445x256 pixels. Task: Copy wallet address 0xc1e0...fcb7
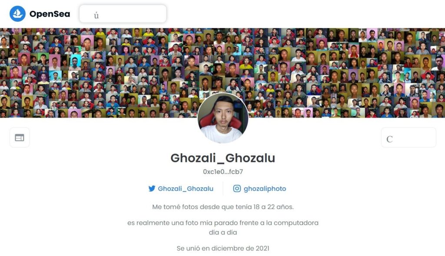(x=223, y=171)
